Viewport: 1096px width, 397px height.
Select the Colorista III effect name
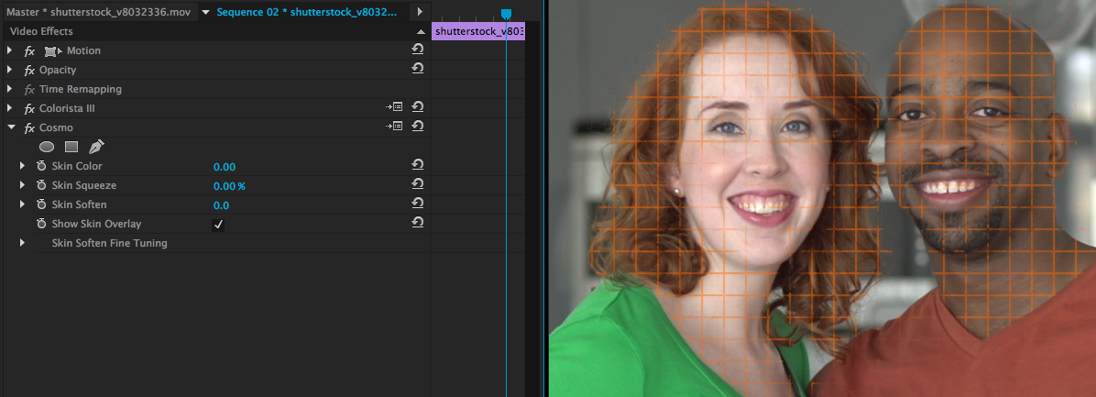point(67,108)
